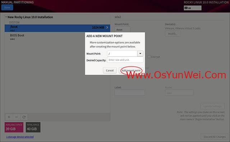Select the /boot sda2 partition entry

57,28
